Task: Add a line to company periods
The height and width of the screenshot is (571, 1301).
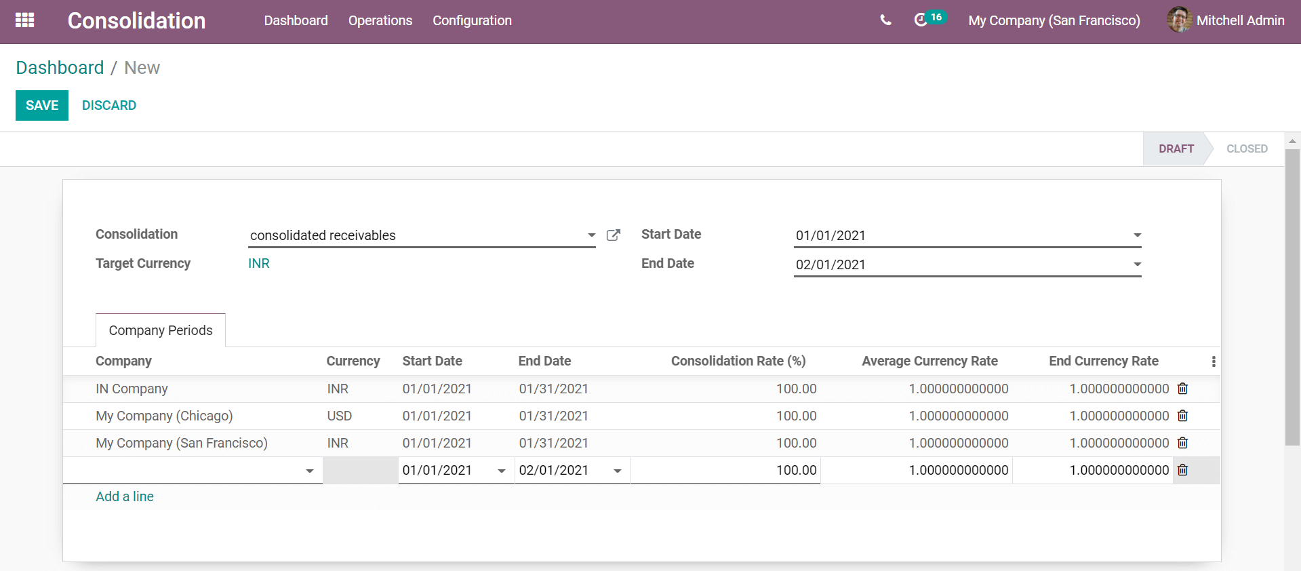Action: pos(125,496)
